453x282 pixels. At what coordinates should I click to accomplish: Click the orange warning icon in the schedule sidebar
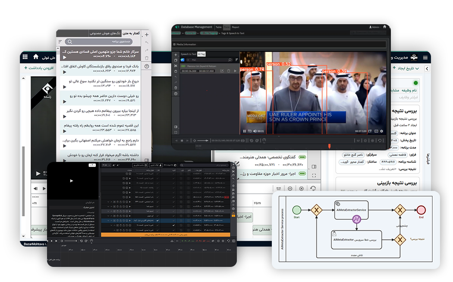(x=233, y=214)
